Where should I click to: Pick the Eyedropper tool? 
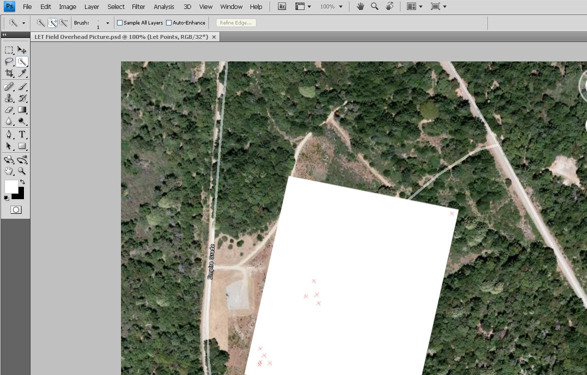[22, 73]
